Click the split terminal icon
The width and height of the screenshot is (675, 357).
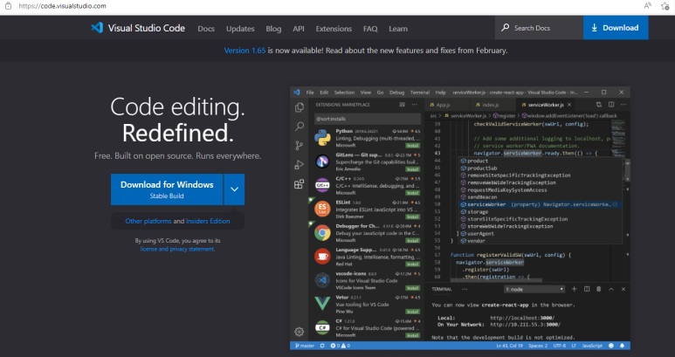point(586,289)
